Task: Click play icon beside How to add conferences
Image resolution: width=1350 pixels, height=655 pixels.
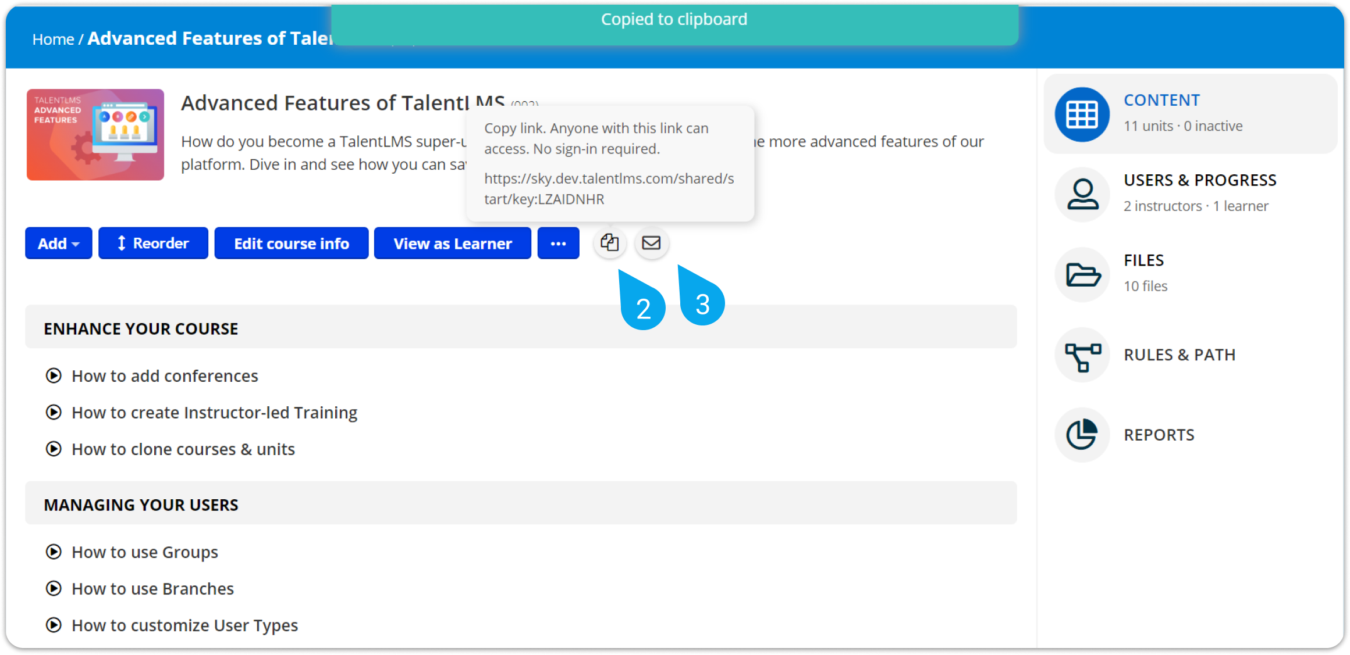Action: [54, 376]
